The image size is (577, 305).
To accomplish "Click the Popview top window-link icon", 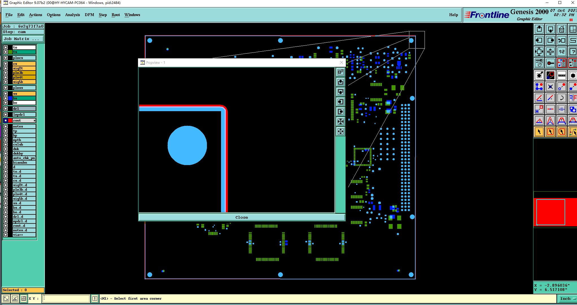I will click(341, 72).
